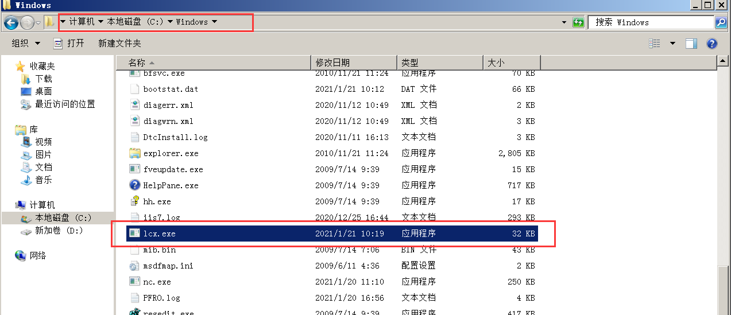Open the address bar history dropdown
731x315 pixels.
click(564, 22)
